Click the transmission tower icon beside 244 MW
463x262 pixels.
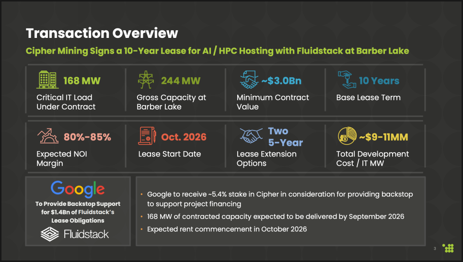tap(146, 80)
